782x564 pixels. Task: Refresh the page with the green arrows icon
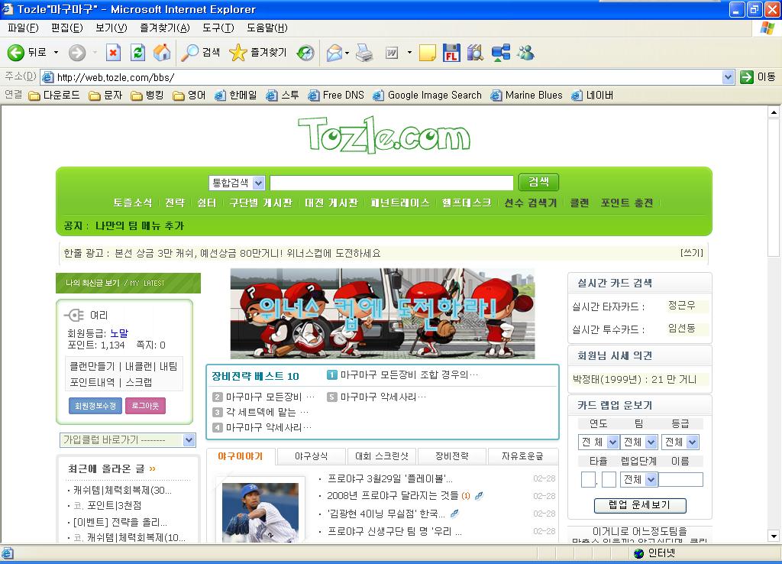click(138, 53)
